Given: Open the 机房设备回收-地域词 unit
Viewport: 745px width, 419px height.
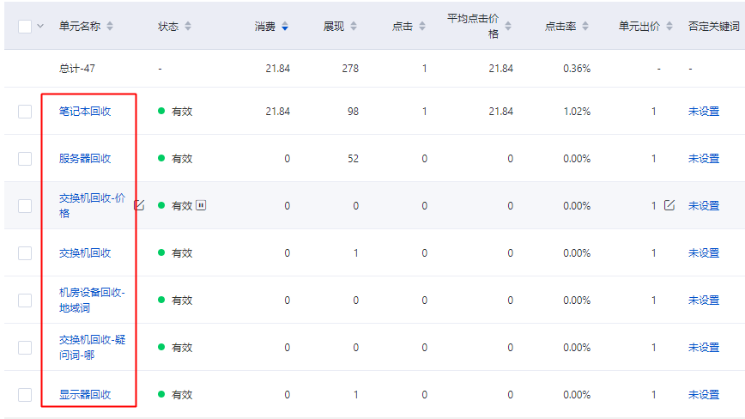Looking at the screenshot, I should coord(92,301).
